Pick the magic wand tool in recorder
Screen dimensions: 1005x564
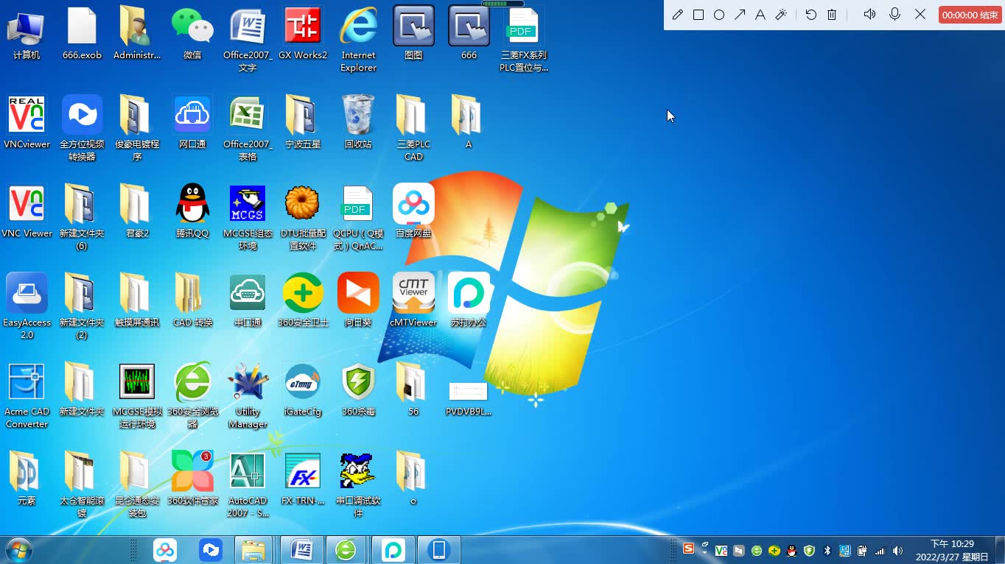782,15
